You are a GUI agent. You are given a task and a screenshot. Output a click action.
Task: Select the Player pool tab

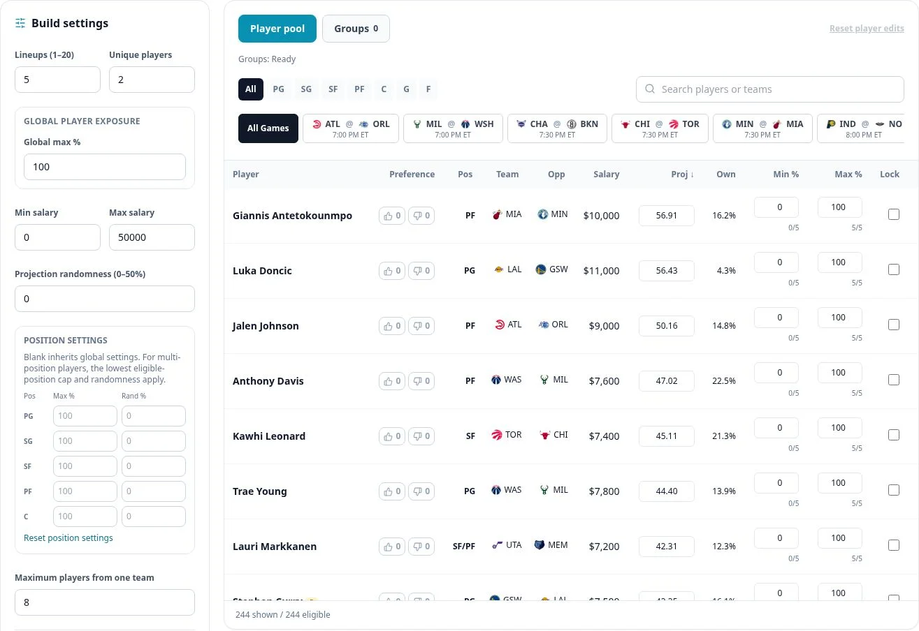(x=277, y=29)
